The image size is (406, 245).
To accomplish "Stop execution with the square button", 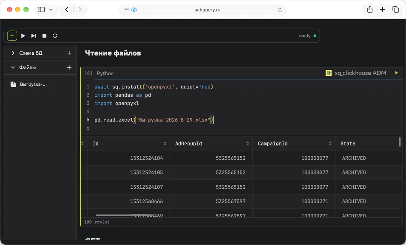I will (x=44, y=36).
